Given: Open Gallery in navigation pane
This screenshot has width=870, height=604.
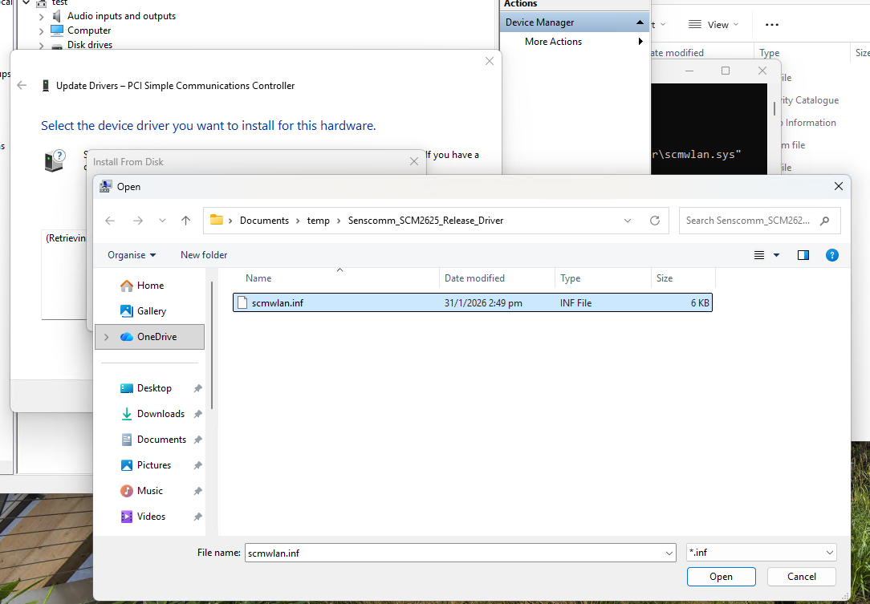Looking at the screenshot, I should coord(150,310).
